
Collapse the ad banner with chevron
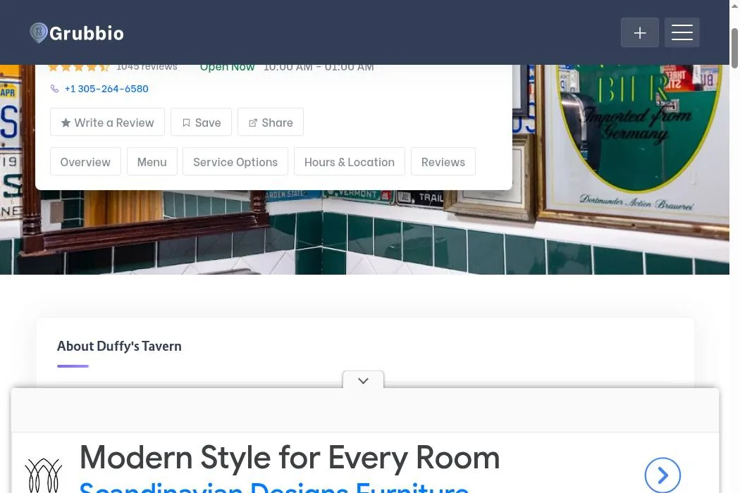(363, 380)
